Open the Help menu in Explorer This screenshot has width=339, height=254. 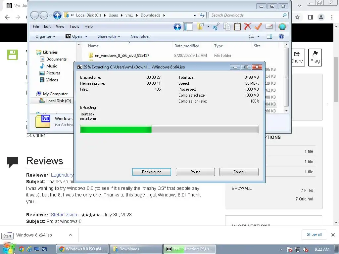tap(88, 26)
